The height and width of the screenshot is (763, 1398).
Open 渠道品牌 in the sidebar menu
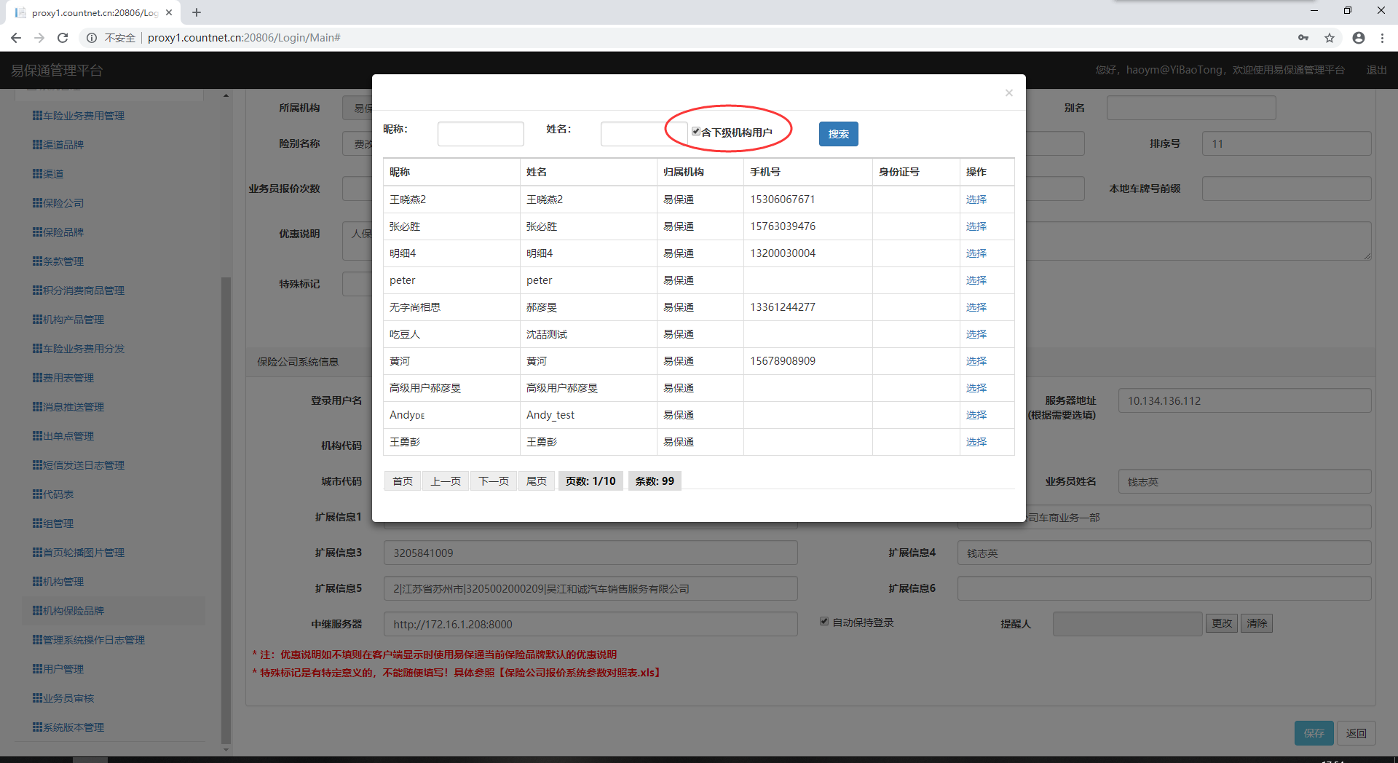[x=63, y=145]
